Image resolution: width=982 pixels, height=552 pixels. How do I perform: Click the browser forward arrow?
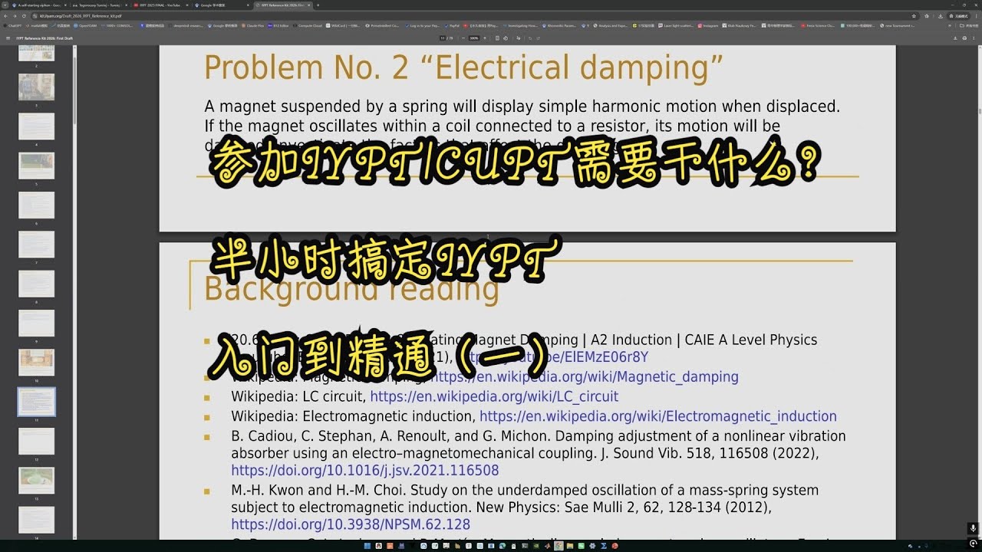pos(14,15)
